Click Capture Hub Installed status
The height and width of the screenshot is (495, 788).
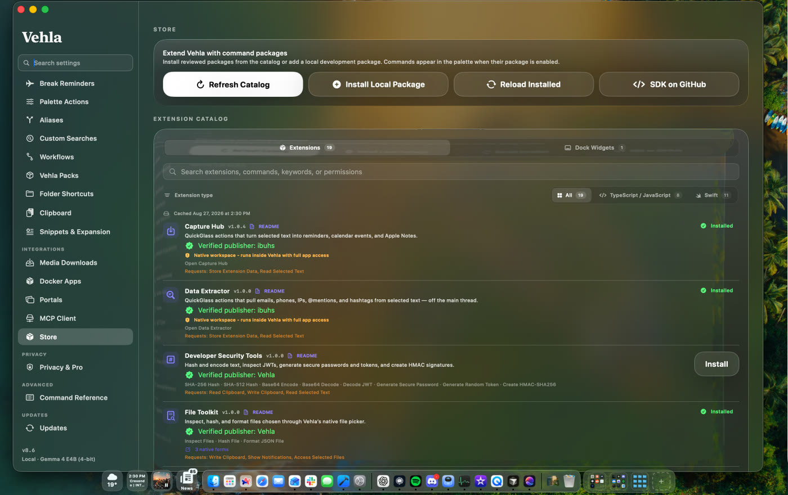[x=717, y=226]
